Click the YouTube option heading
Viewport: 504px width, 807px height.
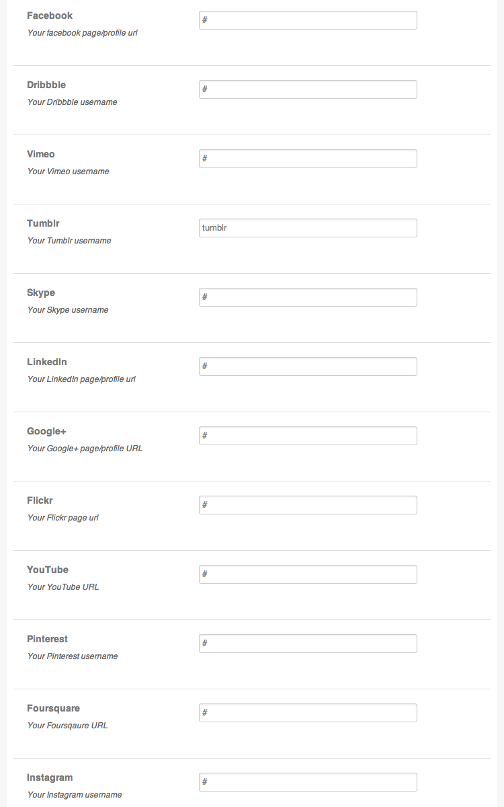48,570
